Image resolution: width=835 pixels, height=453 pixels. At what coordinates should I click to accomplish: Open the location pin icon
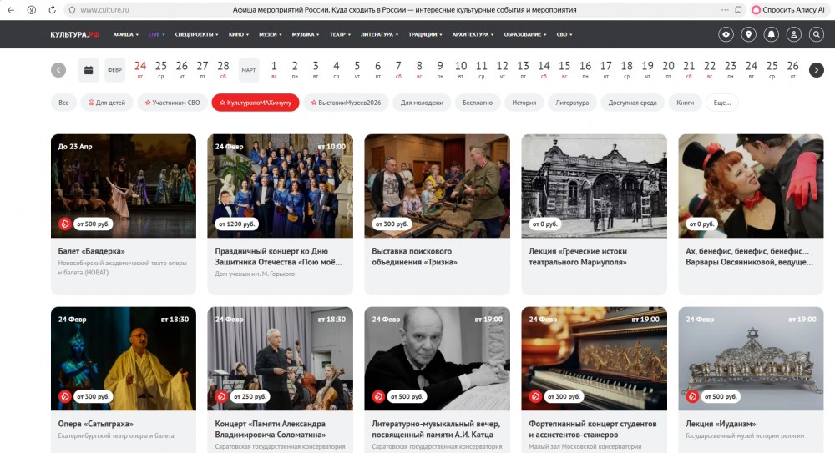pos(749,34)
